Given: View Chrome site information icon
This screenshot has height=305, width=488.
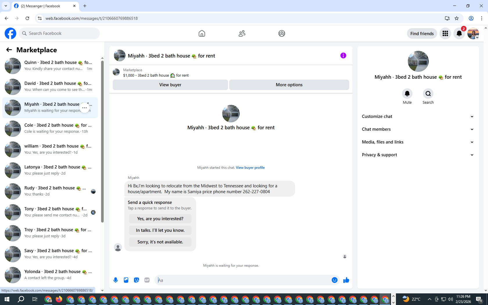Looking at the screenshot, I should point(40,18).
